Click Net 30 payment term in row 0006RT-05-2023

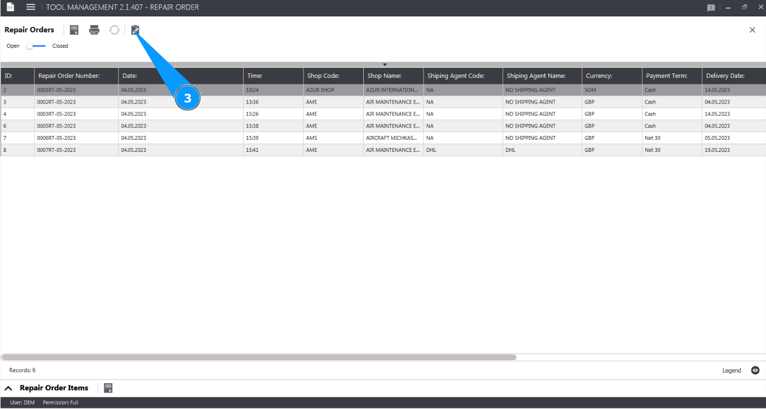[672, 138]
